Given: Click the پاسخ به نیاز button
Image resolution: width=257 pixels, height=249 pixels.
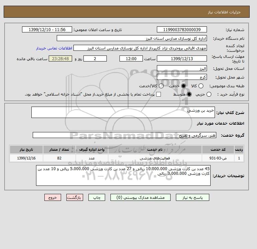Looking at the screenshot, I should tap(193, 198).
